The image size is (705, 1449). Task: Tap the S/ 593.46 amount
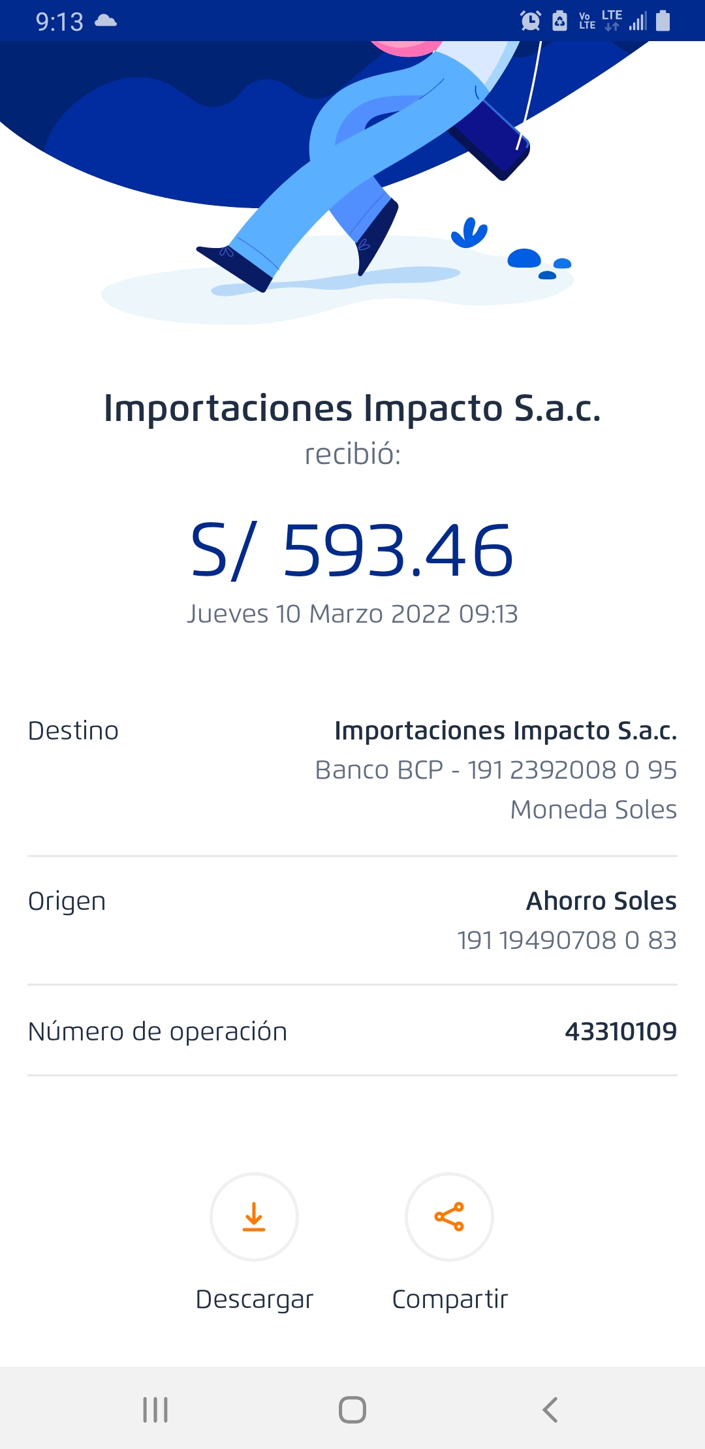[x=352, y=552]
